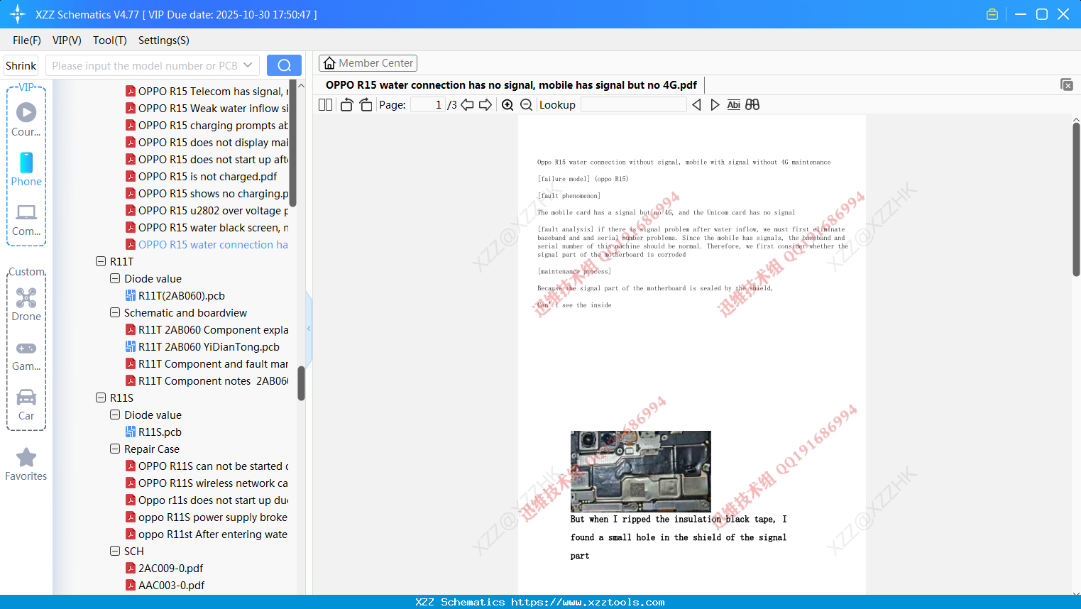Click the Lookup text field
This screenshot has width=1081, height=609.
click(x=634, y=105)
